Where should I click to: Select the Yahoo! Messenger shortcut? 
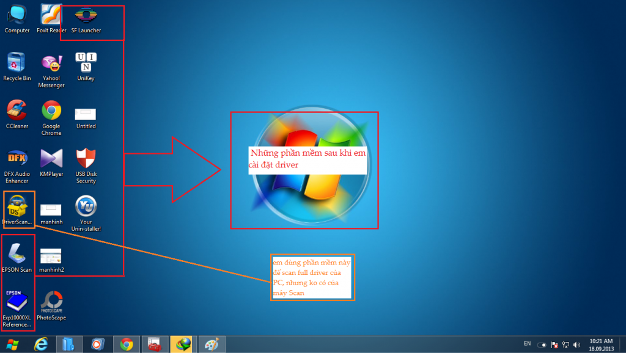click(51, 71)
